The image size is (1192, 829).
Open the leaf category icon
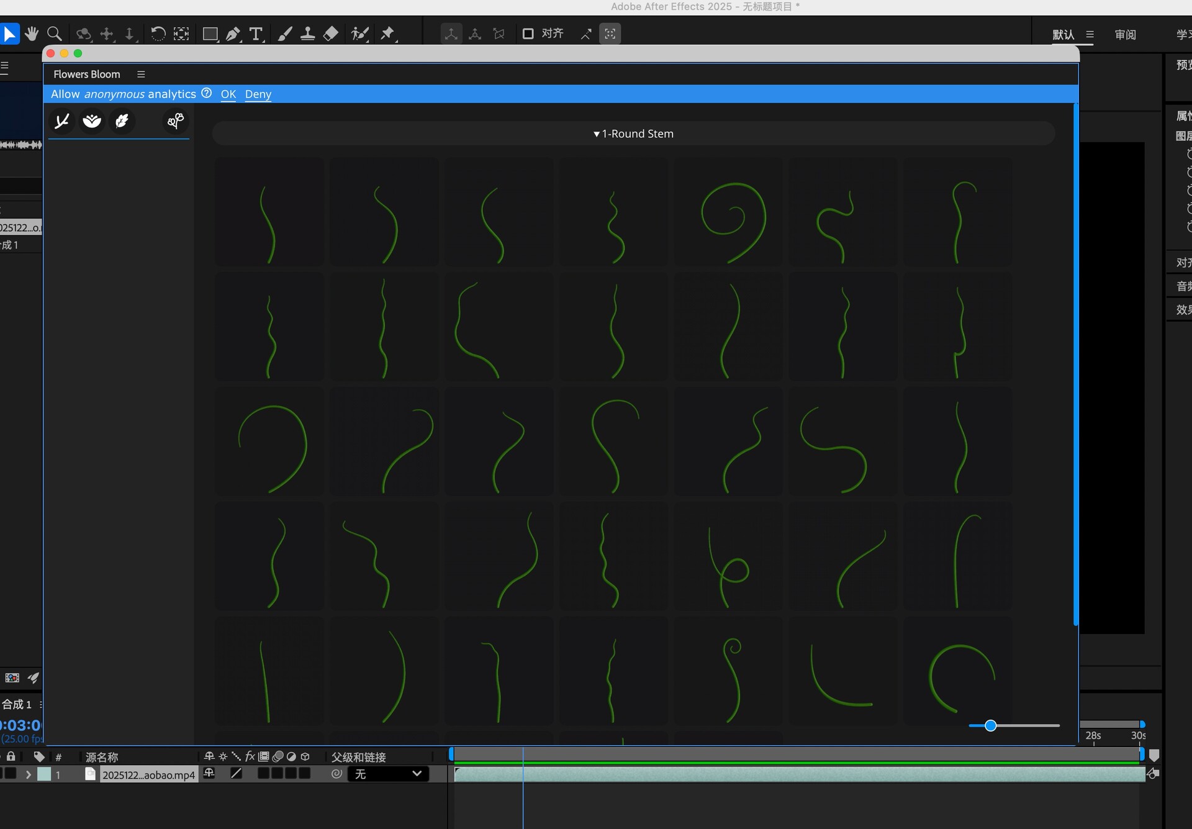(122, 120)
